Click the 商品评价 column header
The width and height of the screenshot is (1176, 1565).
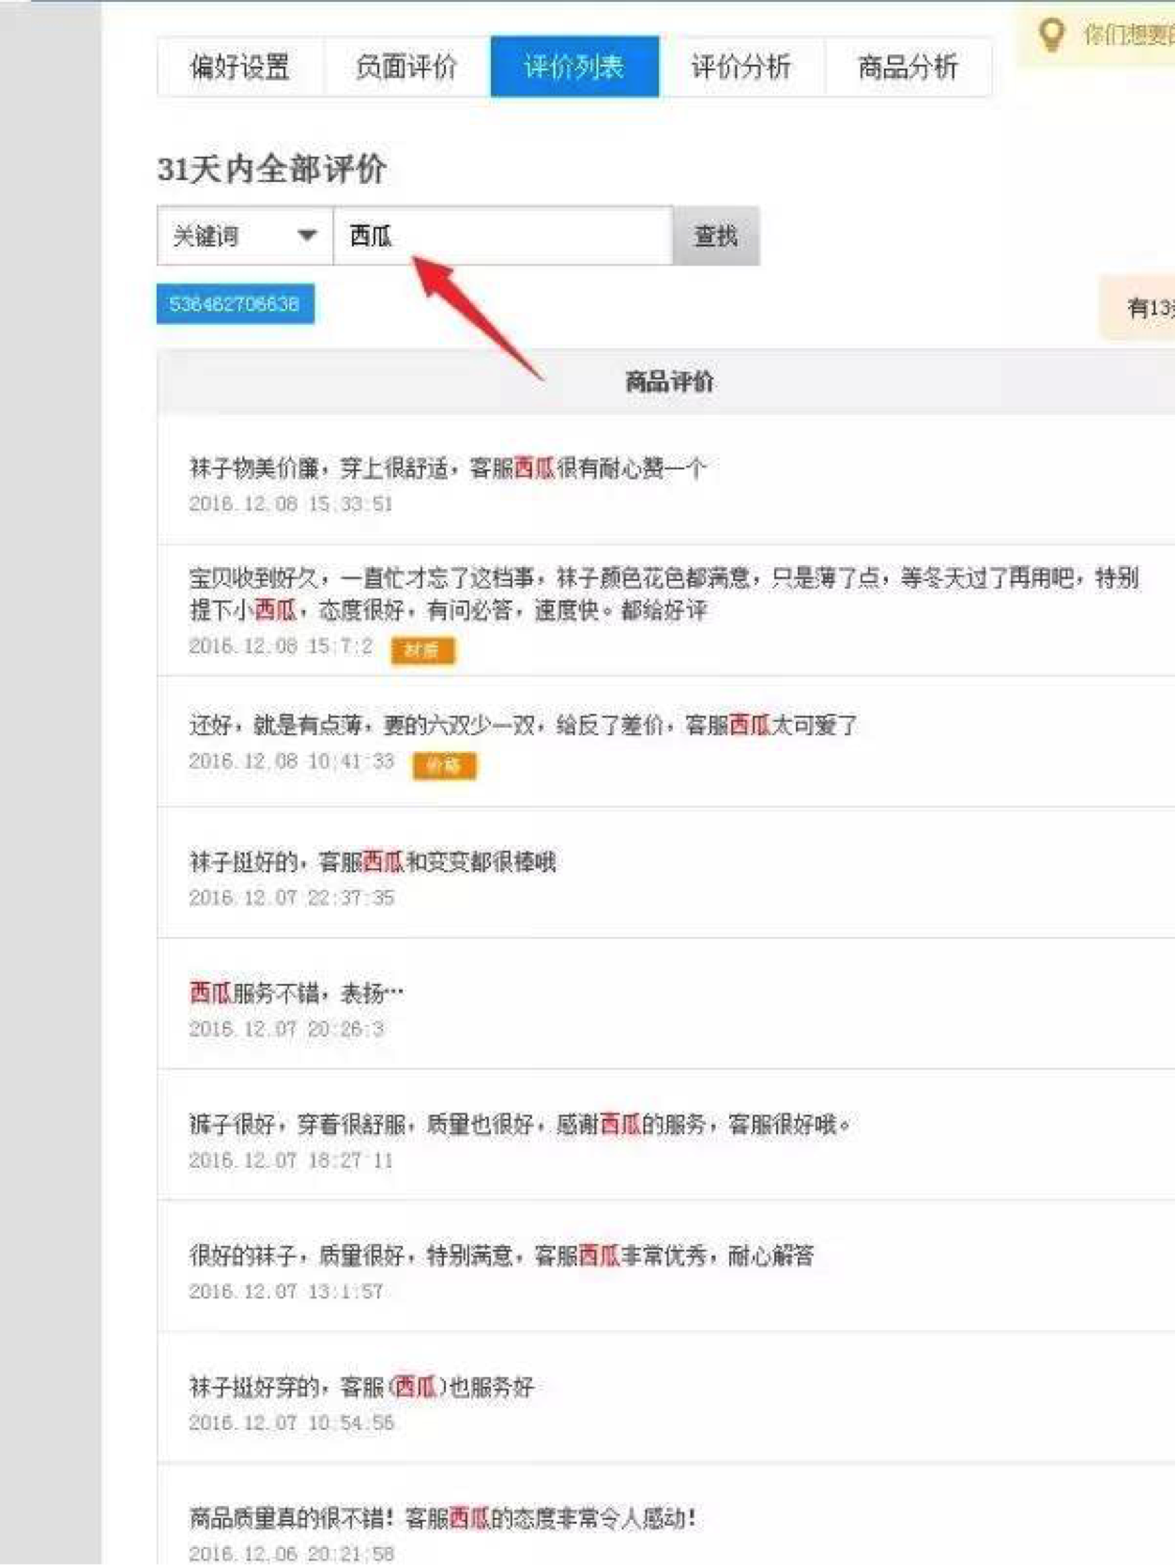coord(669,381)
